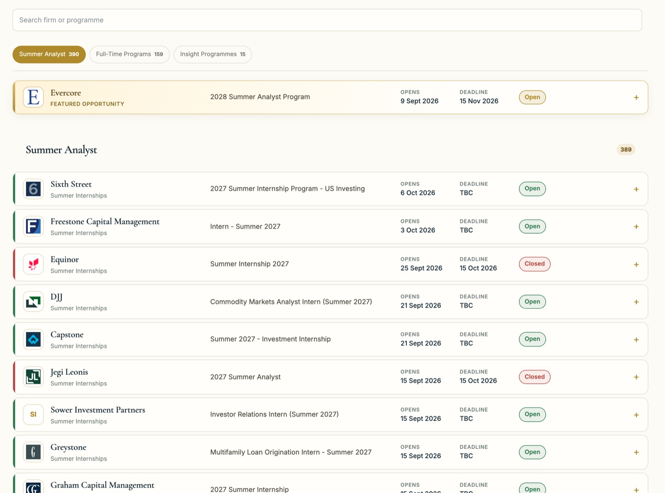Click the Open badge on Evercore row
This screenshot has height=493, width=665.
pos(532,97)
